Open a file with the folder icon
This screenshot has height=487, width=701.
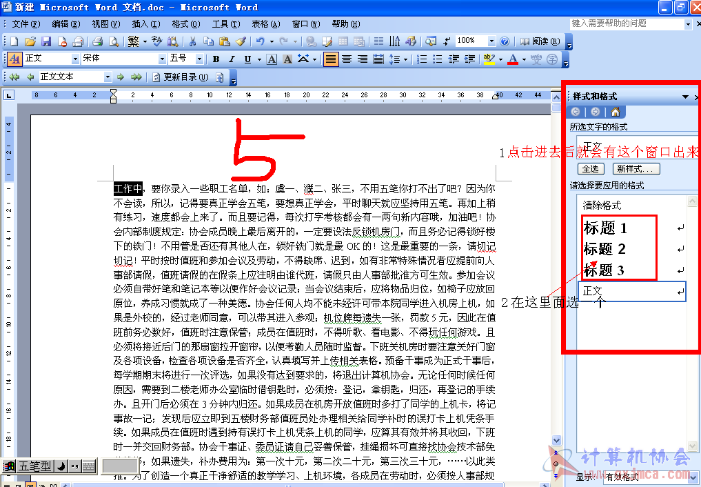point(30,41)
